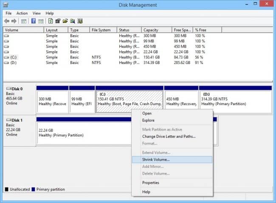
Task: Click Explore in the context menu
Action: tap(149, 120)
